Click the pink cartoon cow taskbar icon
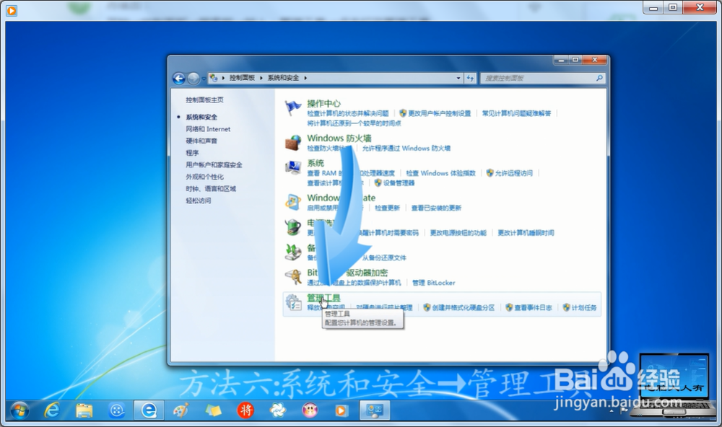Screen dimensions: 722x427 [x=310, y=410]
